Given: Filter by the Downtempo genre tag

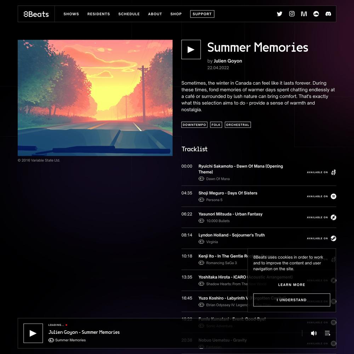Looking at the screenshot, I should (194, 125).
